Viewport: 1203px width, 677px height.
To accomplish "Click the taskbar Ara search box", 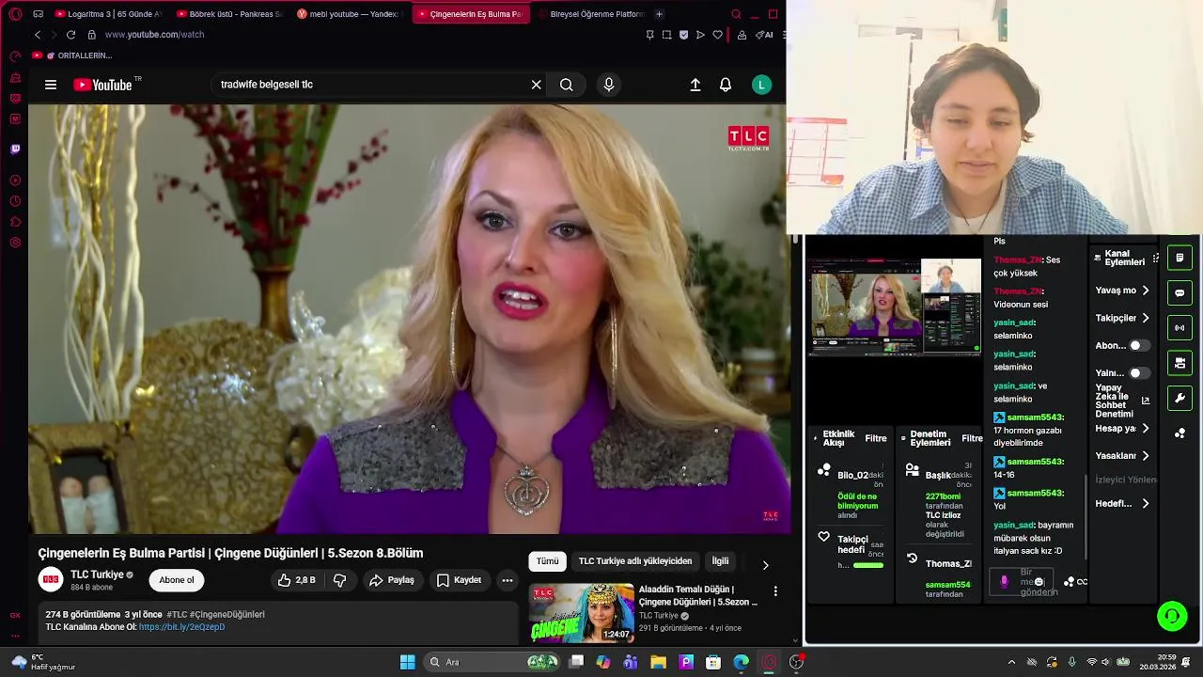I will (491, 662).
